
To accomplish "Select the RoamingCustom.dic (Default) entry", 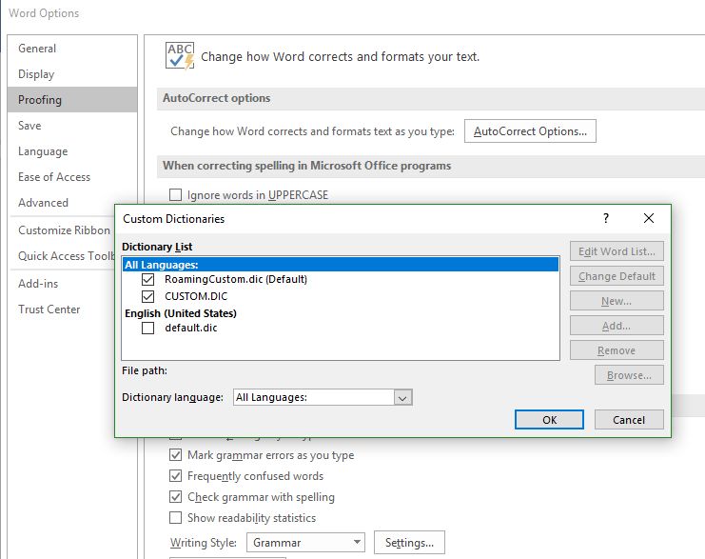I will point(236,279).
